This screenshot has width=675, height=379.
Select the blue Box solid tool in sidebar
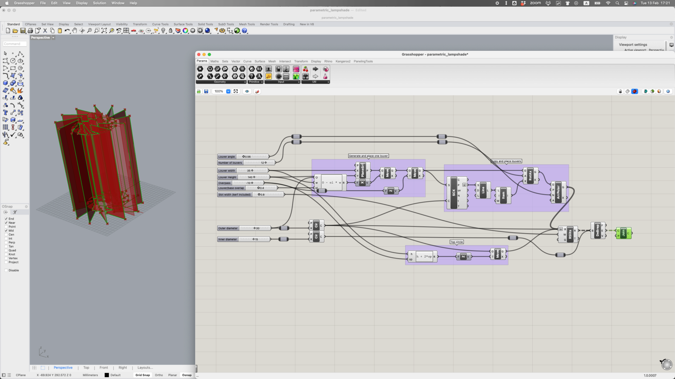pos(5,83)
